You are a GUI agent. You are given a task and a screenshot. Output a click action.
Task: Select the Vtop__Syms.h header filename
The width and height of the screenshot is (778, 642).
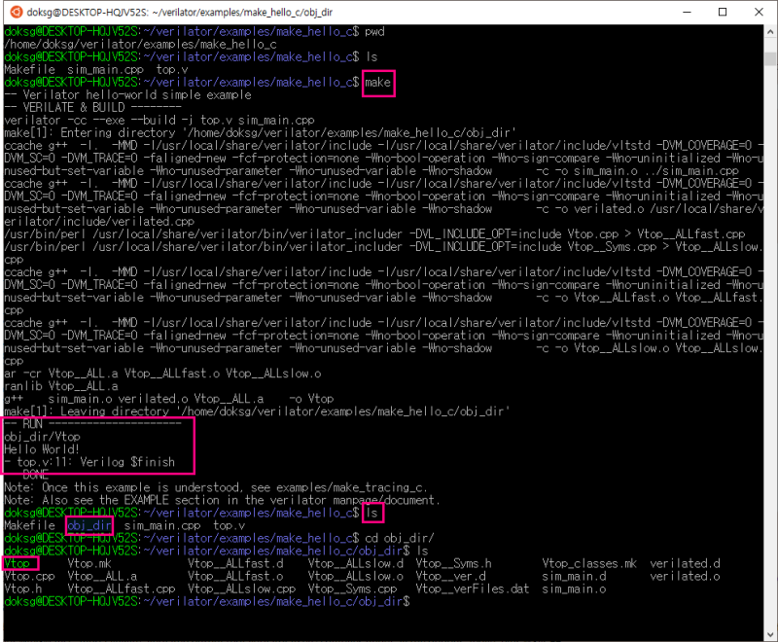coord(453,562)
